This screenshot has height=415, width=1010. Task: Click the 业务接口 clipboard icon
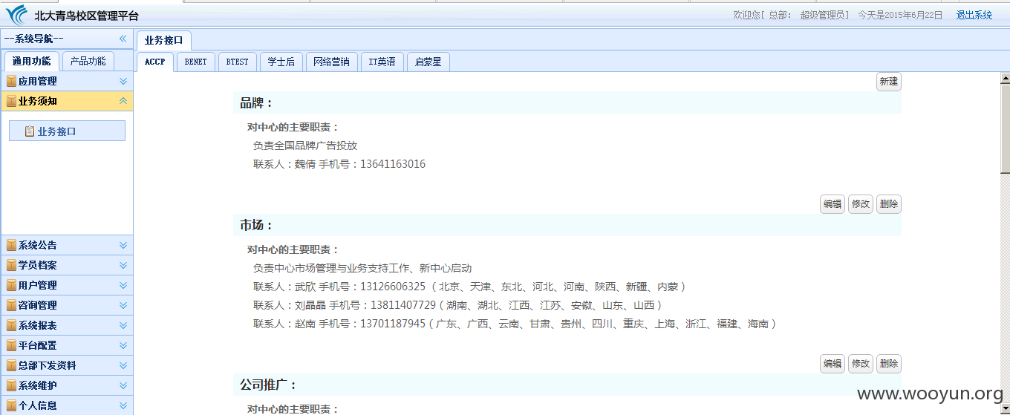30,131
